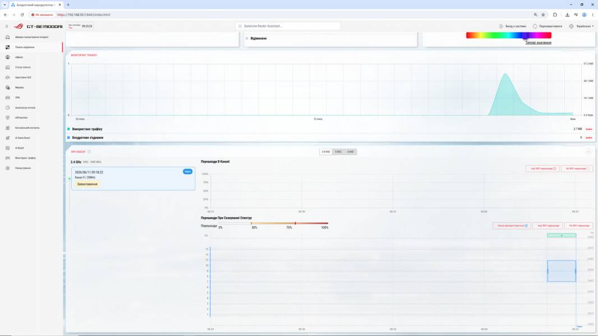Image resolution: width=598 pixels, height=336 pixels.
Task: Open a new browser tab
Action: 68,5
